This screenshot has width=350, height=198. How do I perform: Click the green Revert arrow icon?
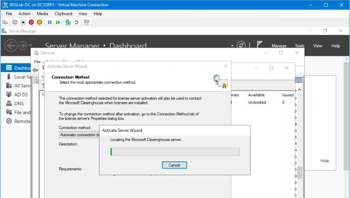click(x=76, y=22)
